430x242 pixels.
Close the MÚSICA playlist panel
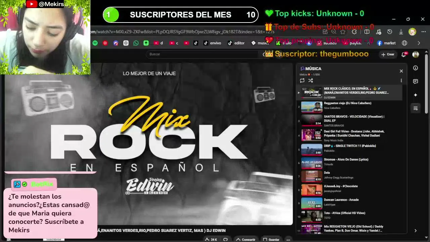coord(401,71)
